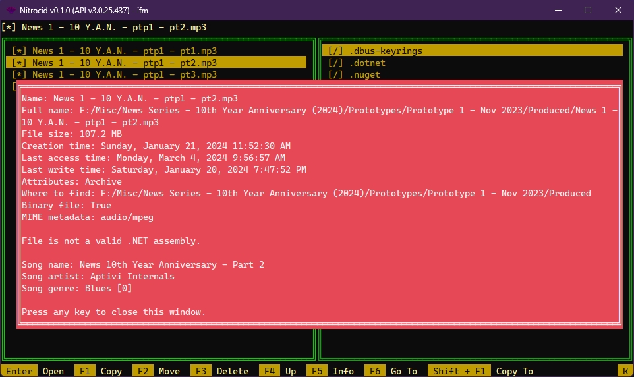Click the K key label at bottom right

tap(623, 371)
